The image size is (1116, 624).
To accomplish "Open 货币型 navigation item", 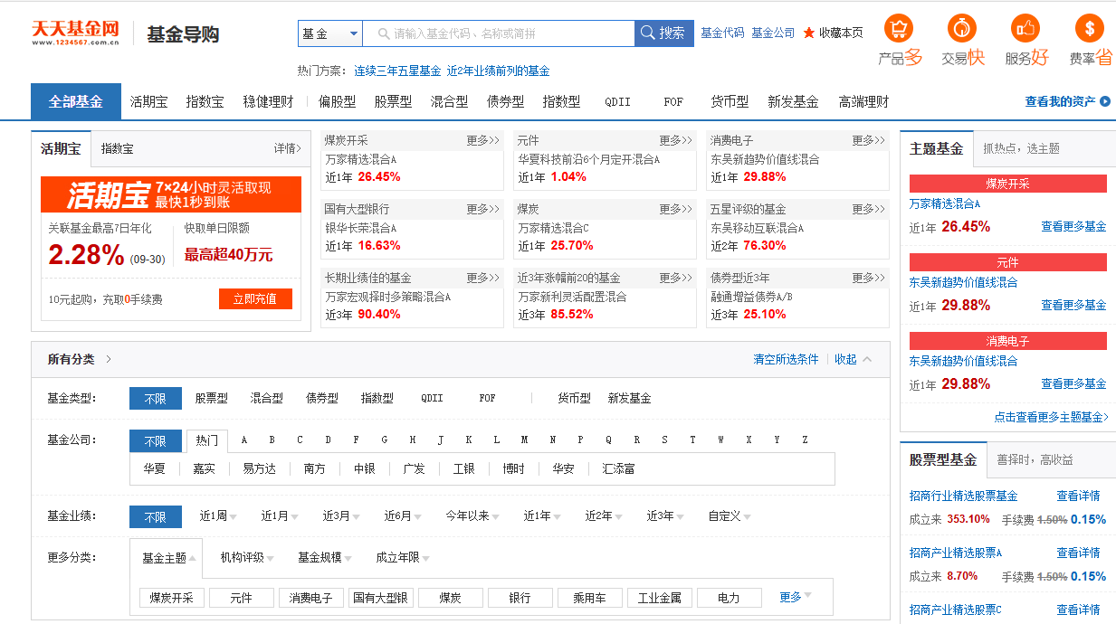I will [x=730, y=101].
